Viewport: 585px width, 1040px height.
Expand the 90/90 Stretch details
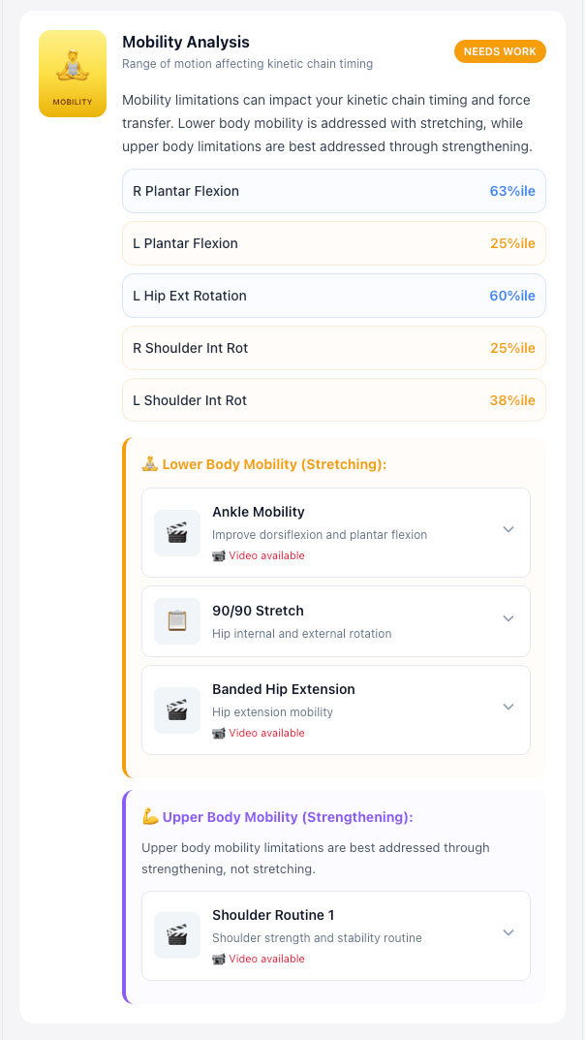tap(508, 620)
